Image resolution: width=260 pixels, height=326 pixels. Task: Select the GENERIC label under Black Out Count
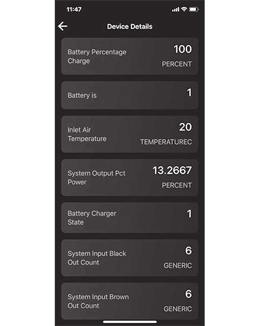(178, 265)
